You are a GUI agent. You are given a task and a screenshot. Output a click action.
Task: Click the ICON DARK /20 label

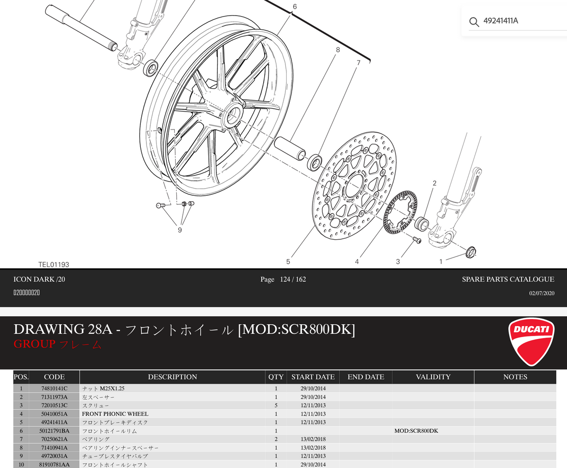point(39,279)
